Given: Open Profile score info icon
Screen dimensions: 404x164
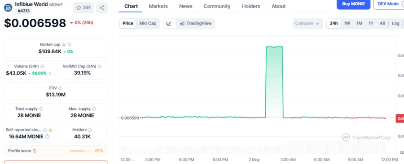Looking at the screenshot, I should [x=35, y=151].
